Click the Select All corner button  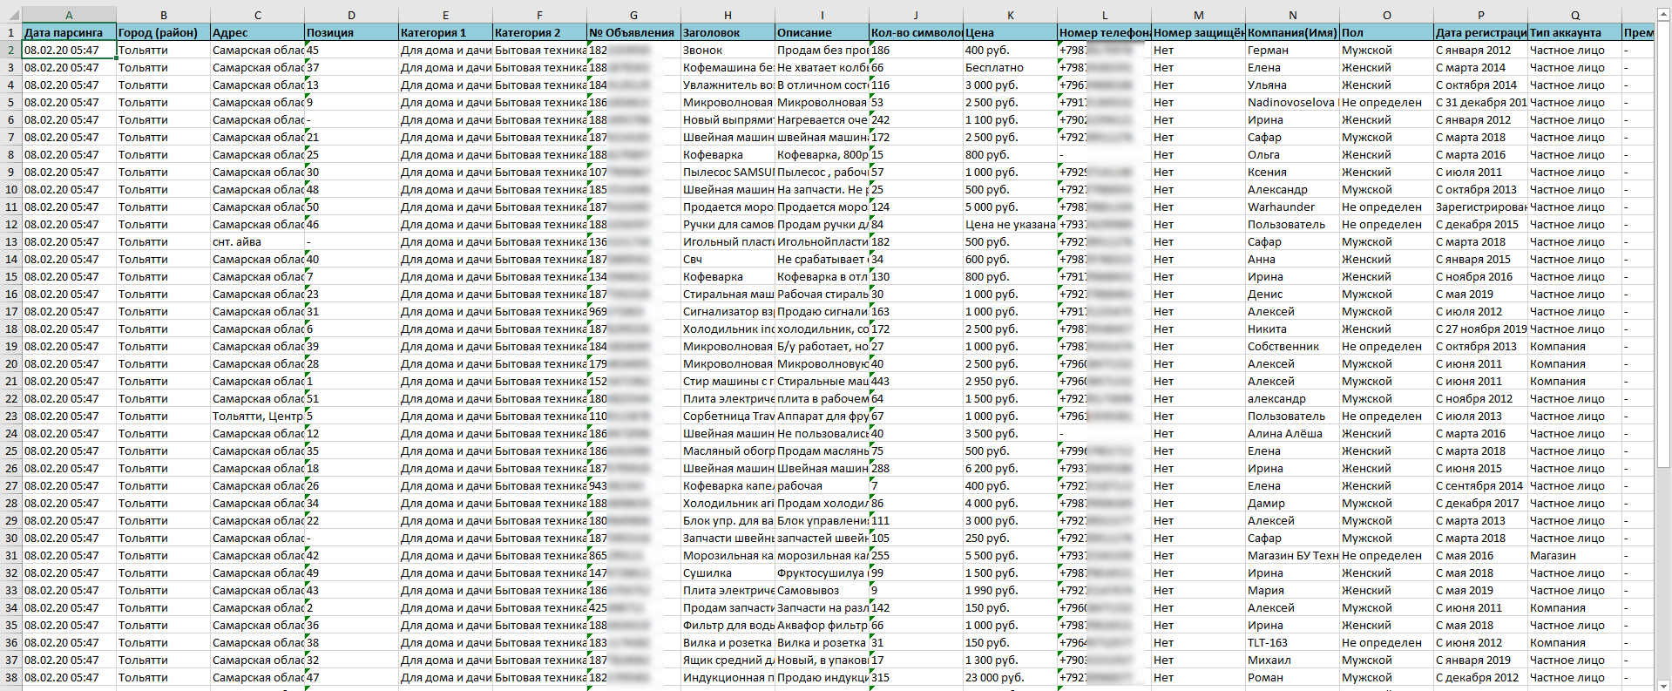tap(10, 15)
